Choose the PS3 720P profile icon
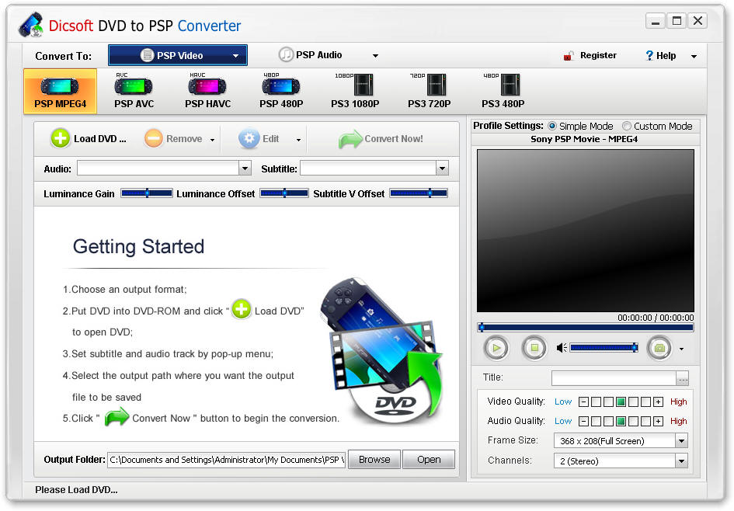This screenshot has width=734, height=511. click(429, 92)
